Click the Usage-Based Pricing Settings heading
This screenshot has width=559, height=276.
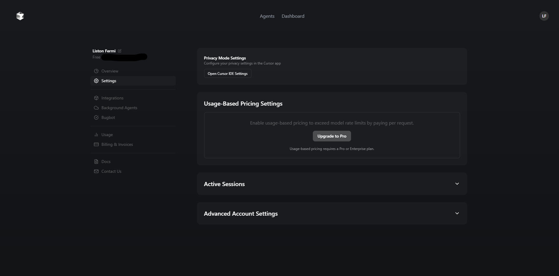(243, 104)
